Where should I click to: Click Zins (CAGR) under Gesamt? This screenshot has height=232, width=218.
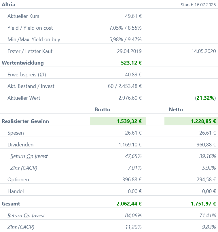tap(21, 227)
